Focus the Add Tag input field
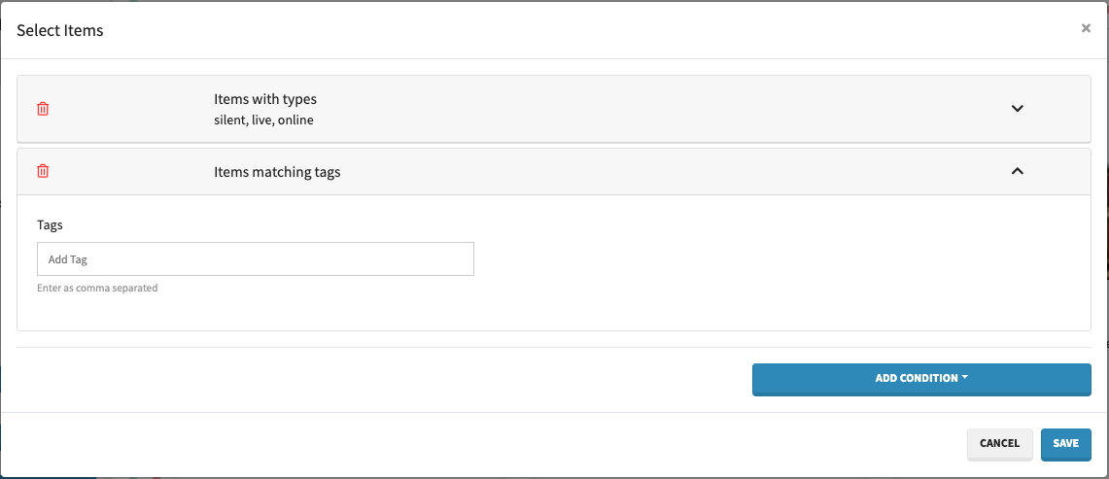This screenshot has height=479, width=1109. 255,259
